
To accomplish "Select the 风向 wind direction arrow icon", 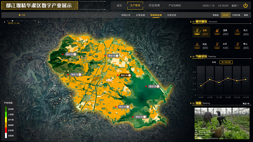I will click(x=197, y=45).
